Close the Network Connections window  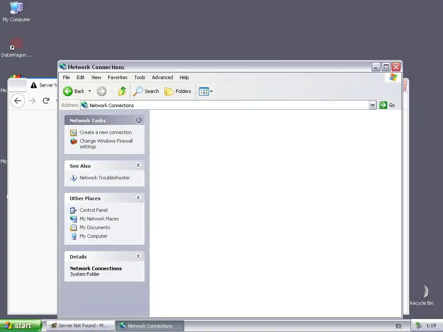[x=396, y=67]
